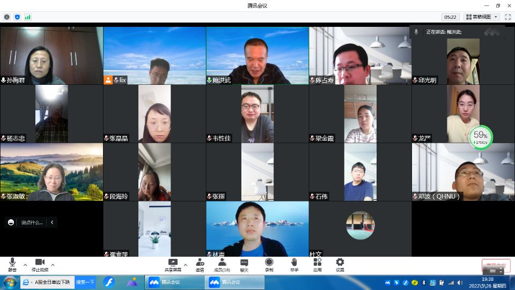The height and width of the screenshot is (290, 515).
Task: Open the Windows Start menu
Action: coord(10,282)
